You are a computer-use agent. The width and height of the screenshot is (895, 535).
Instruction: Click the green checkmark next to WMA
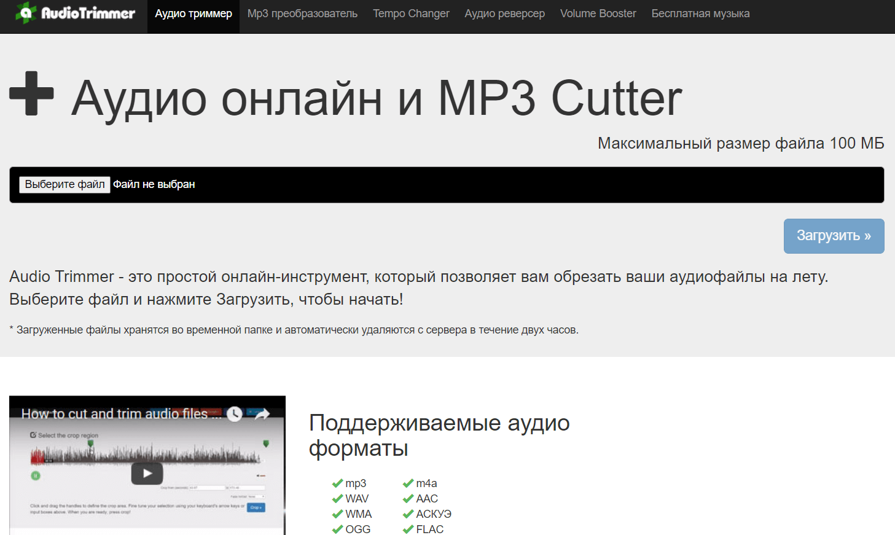click(337, 514)
